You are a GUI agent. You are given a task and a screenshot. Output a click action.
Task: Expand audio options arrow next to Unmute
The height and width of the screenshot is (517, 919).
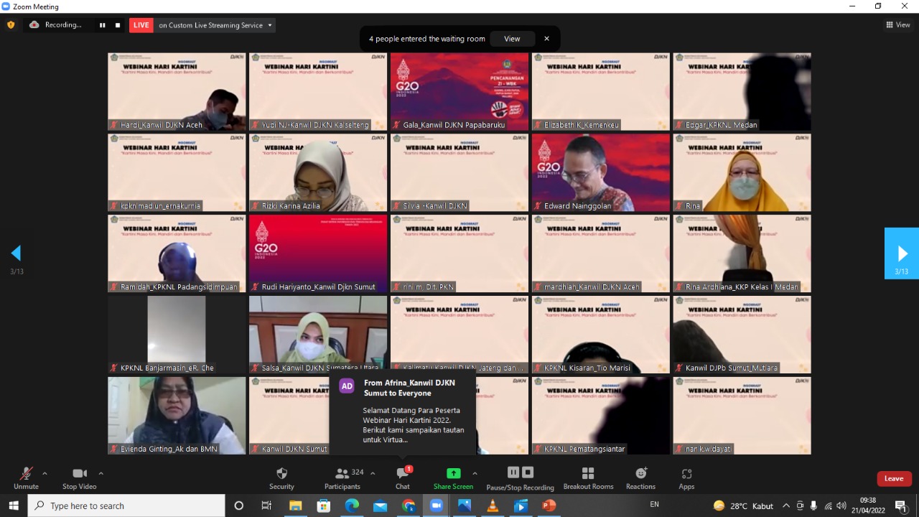pos(45,473)
